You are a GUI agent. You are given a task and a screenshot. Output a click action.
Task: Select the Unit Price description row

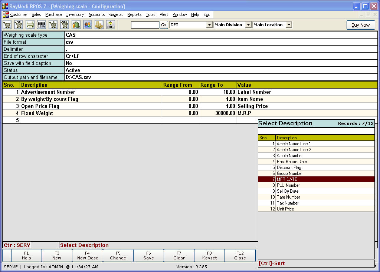coord(285,209)
